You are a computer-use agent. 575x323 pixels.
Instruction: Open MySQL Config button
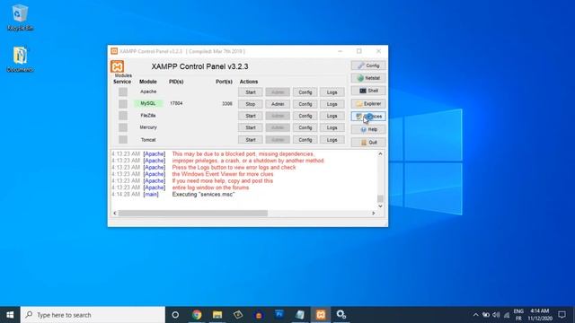click(305, 104)
